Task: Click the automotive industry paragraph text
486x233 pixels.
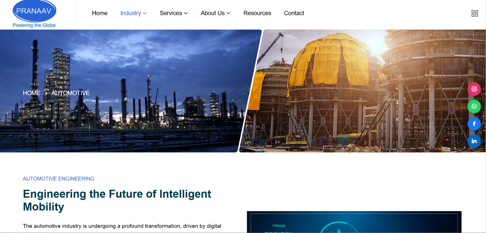Action: [122, 226]
